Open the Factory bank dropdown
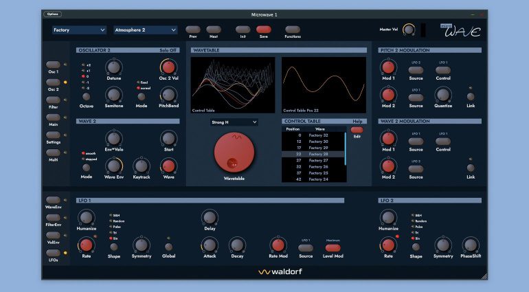Viewport: 529px width, 292px height. pos(79,30)
